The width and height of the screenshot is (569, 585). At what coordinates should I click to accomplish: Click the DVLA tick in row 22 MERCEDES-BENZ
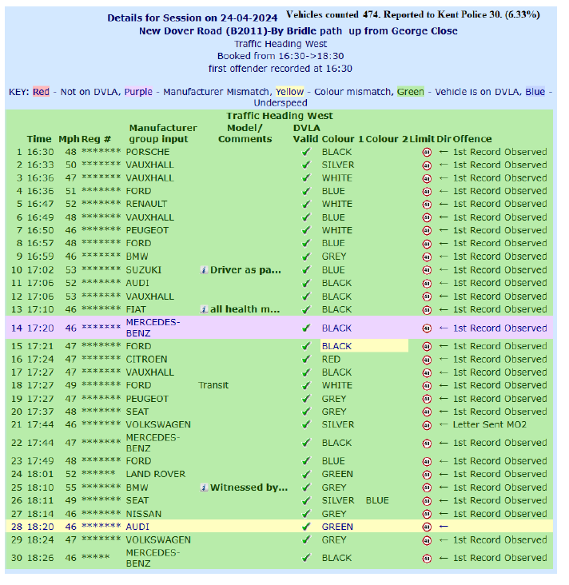(306, 443)
